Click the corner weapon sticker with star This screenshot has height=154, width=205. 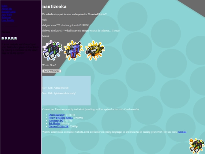click(197, 146)
